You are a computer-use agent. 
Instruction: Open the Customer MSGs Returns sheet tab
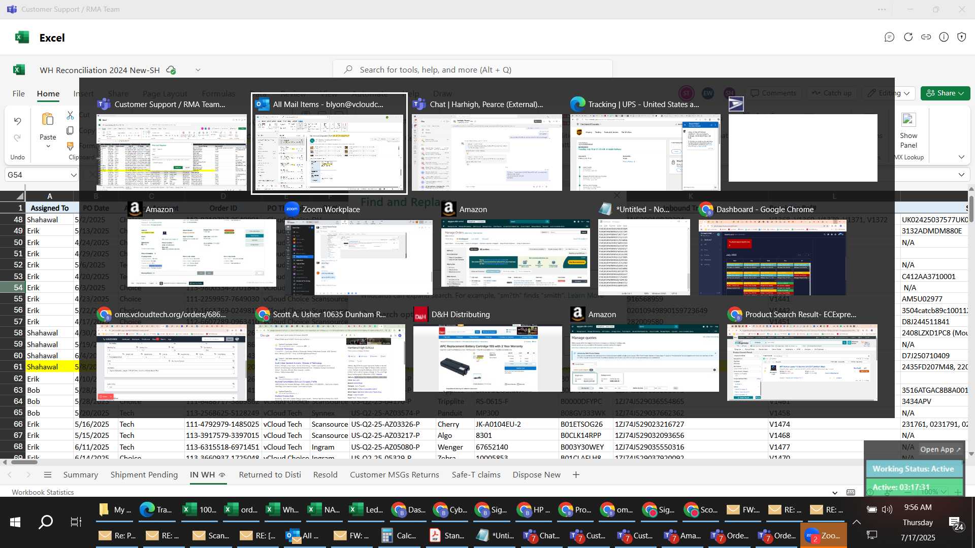394,475
